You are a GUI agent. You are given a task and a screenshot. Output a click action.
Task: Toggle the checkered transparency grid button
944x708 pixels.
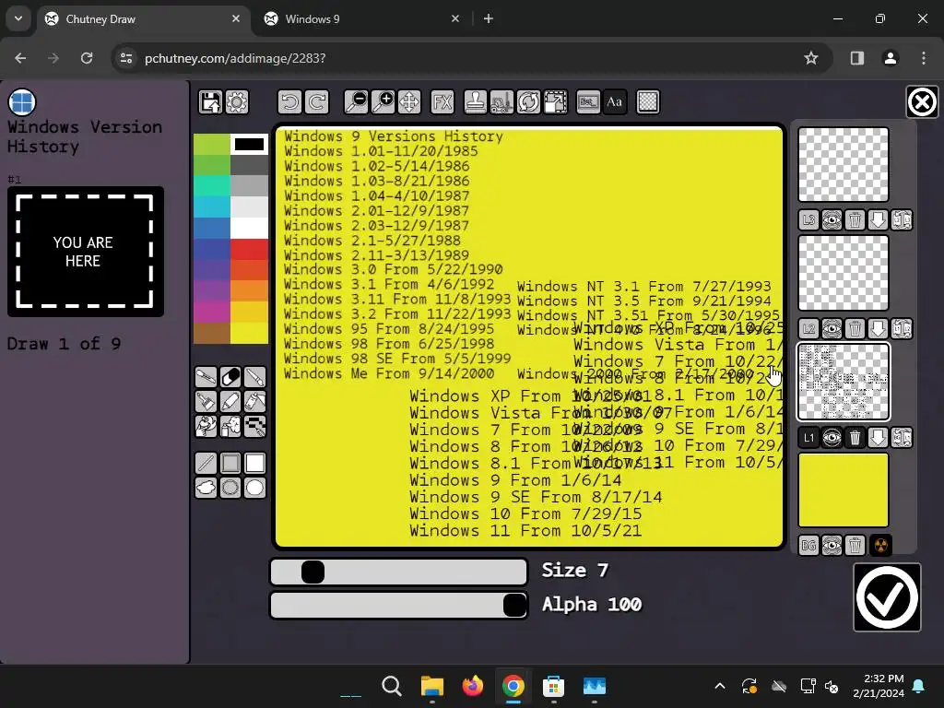tap(648, 102)
